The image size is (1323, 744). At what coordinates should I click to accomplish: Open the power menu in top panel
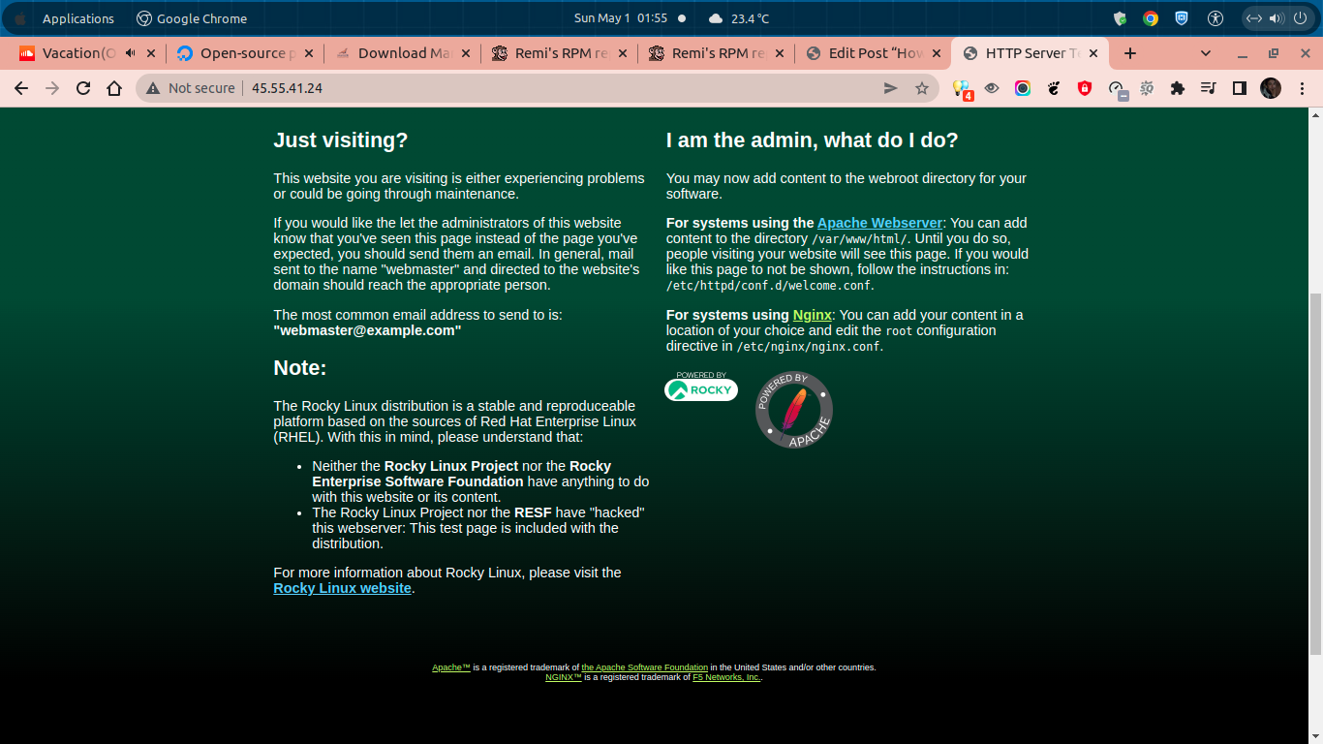[x=1299, y=18]
